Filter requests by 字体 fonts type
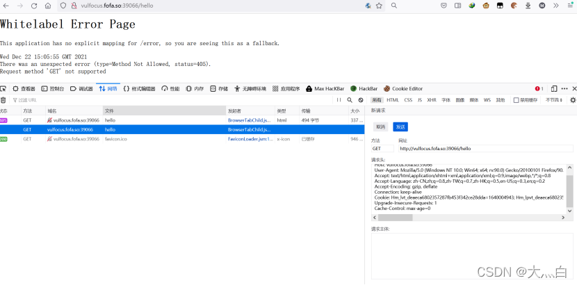 pos(446,100)
